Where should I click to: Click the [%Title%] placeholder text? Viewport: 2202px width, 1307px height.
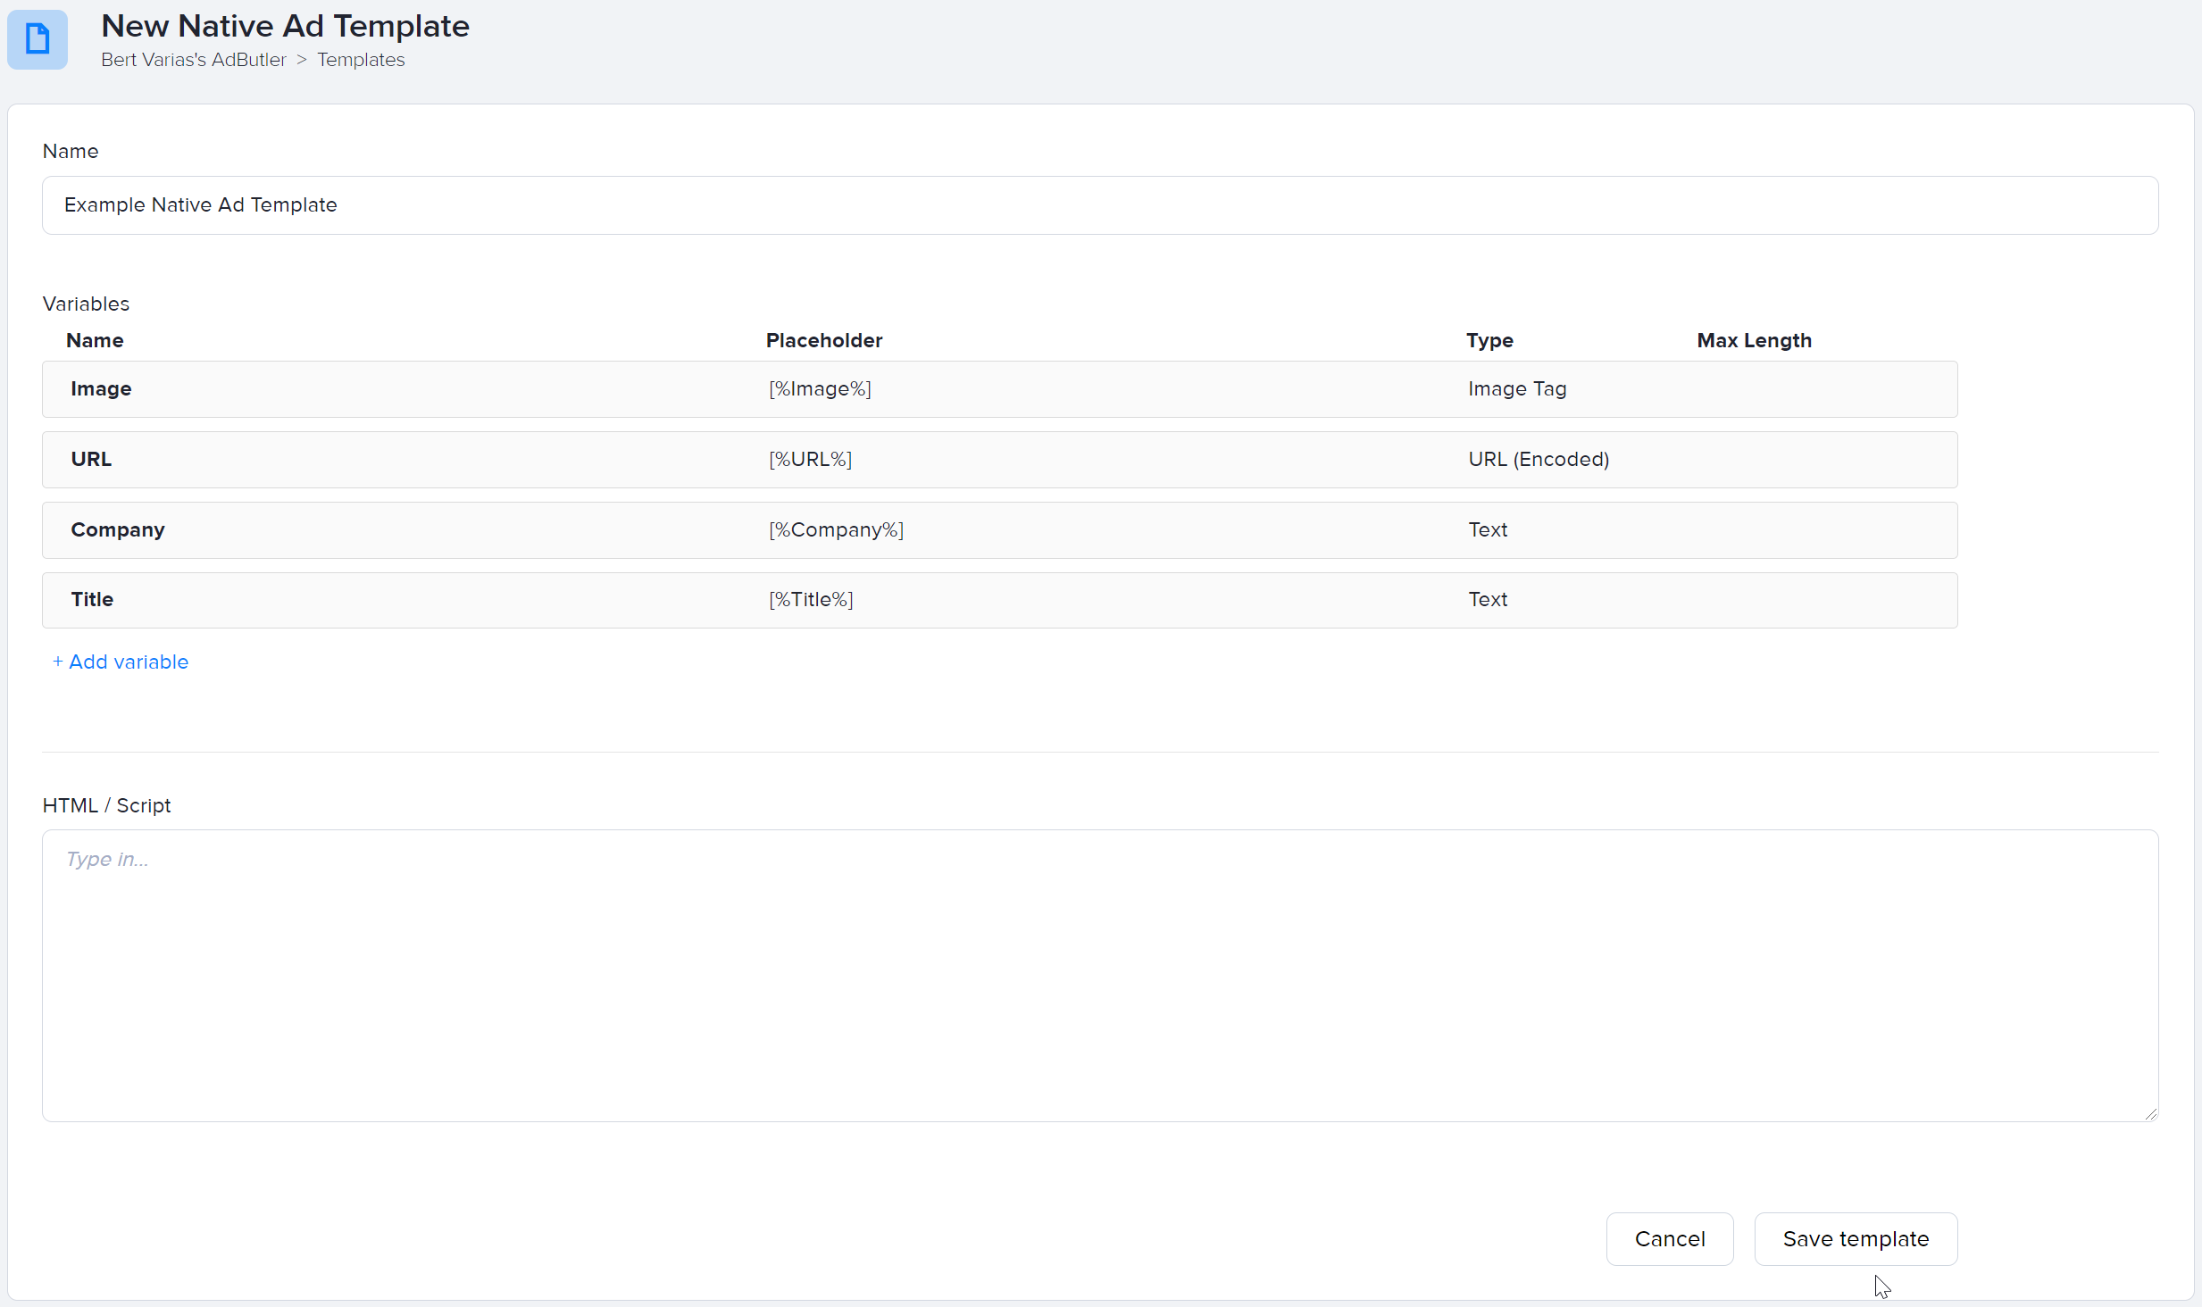point(811,600)
